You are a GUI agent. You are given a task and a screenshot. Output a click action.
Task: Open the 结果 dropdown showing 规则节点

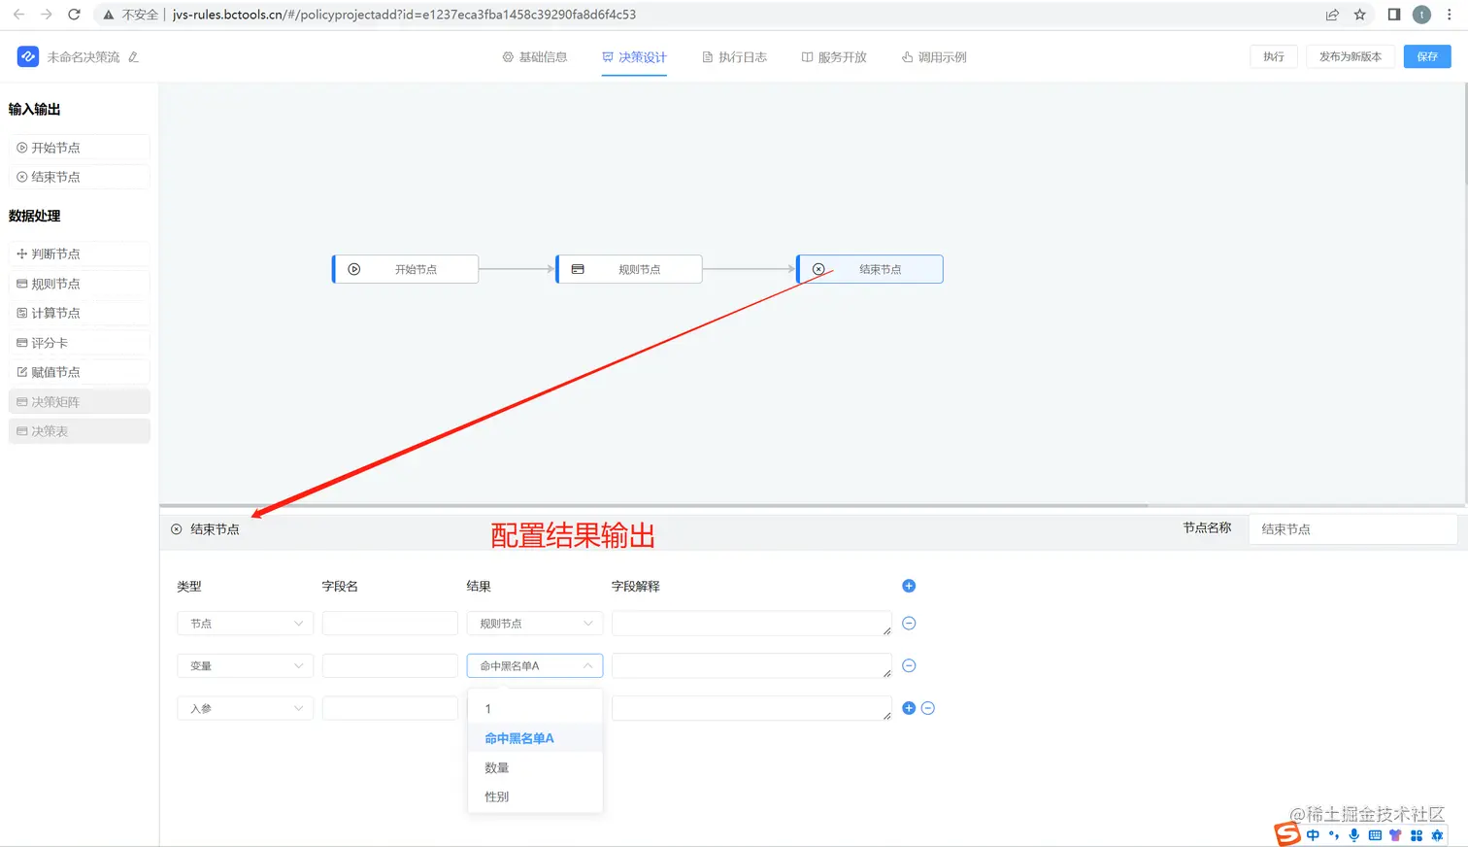pyautogui.click(x=534, y=623)
